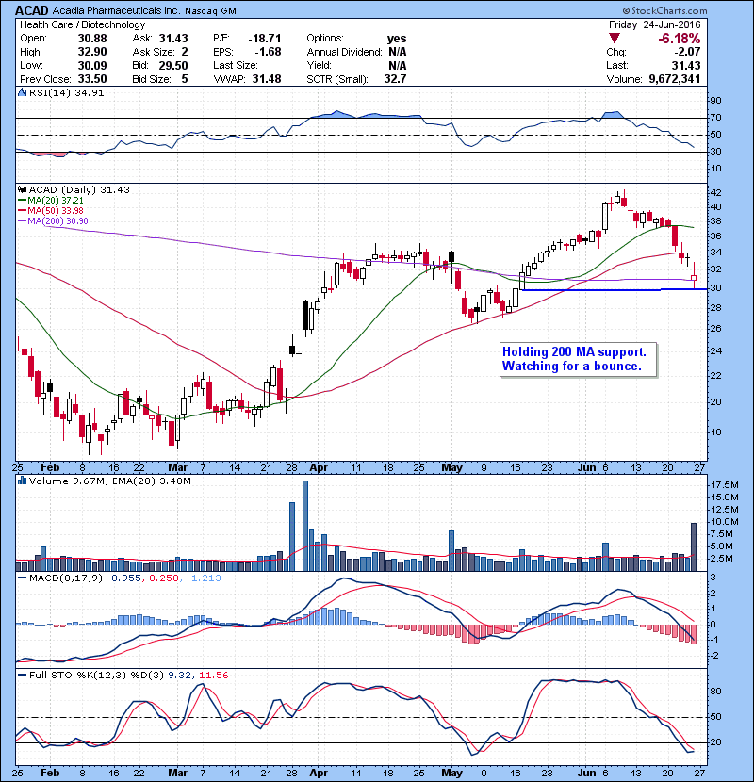
Task: Click the purple MA(200) 30.90 legend
Action: [53, 220]
